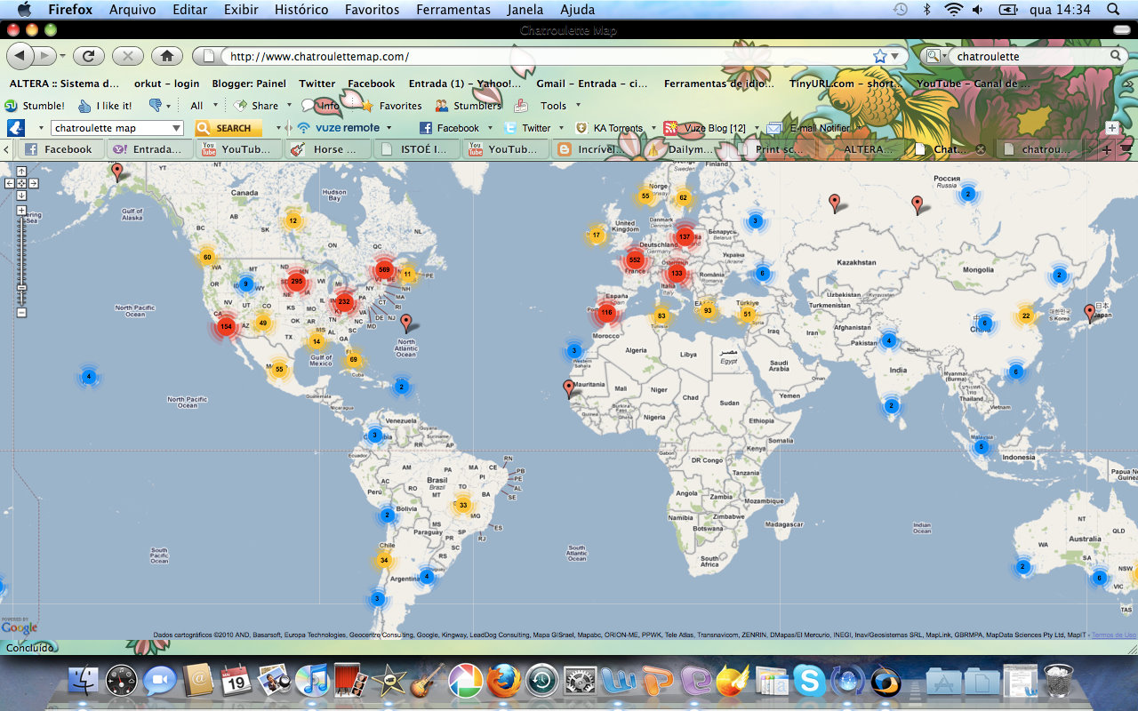Open the Arquivo menu

pos(132,10)
